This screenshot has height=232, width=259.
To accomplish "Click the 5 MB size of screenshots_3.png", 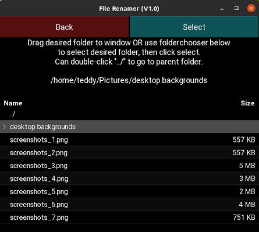I will 247,166.
